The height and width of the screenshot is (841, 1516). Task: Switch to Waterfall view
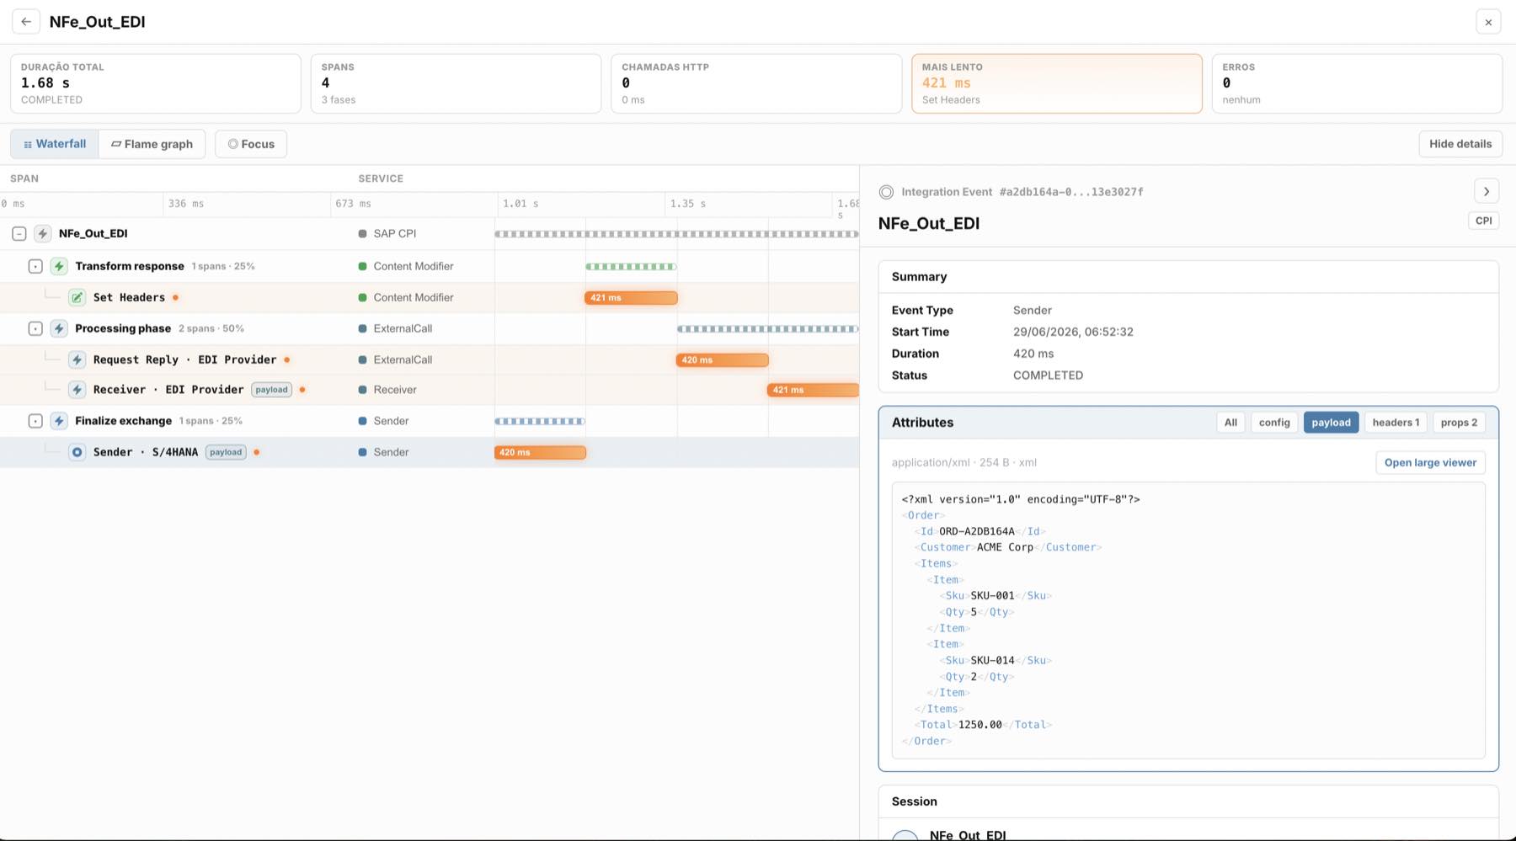pos(55,144)
